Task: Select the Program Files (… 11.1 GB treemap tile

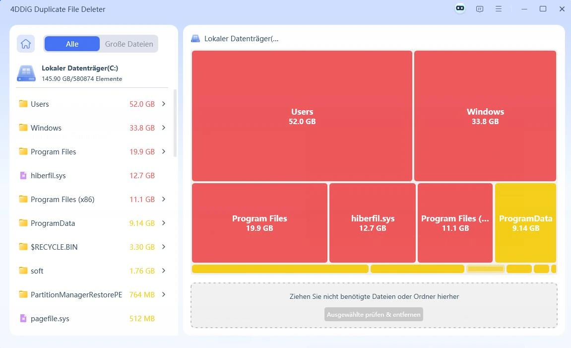Action: tap(455, 222)
